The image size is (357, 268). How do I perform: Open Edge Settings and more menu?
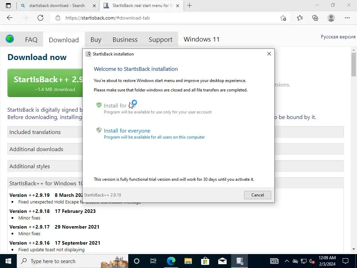click(x=347, y=18)
